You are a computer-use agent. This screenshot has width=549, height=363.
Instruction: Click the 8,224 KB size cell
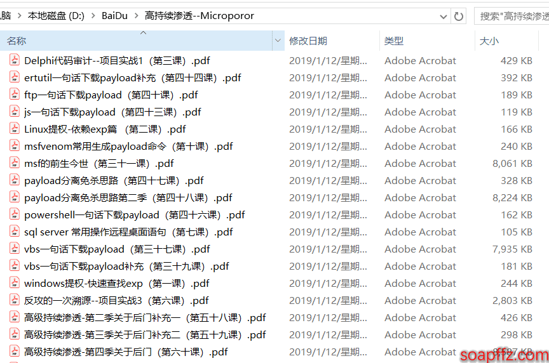512,197
